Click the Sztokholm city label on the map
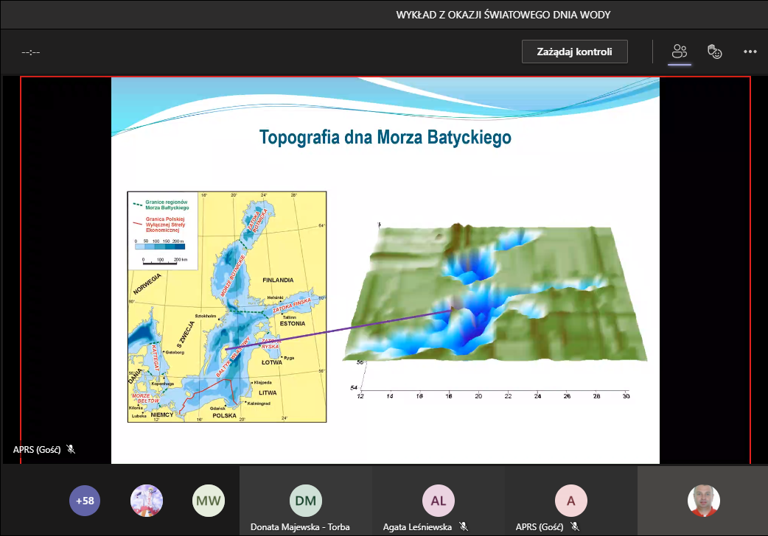768x536 pixels. 205,316
